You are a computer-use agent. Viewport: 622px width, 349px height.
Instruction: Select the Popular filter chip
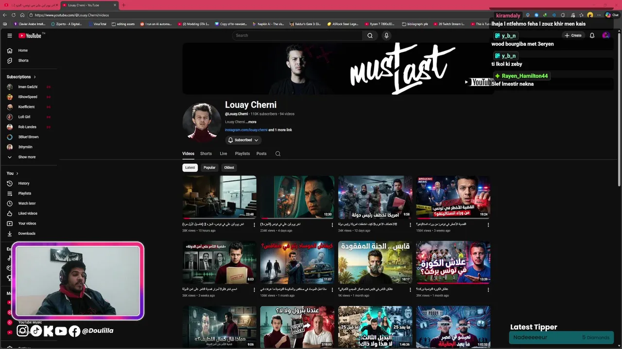coord(209,168)
